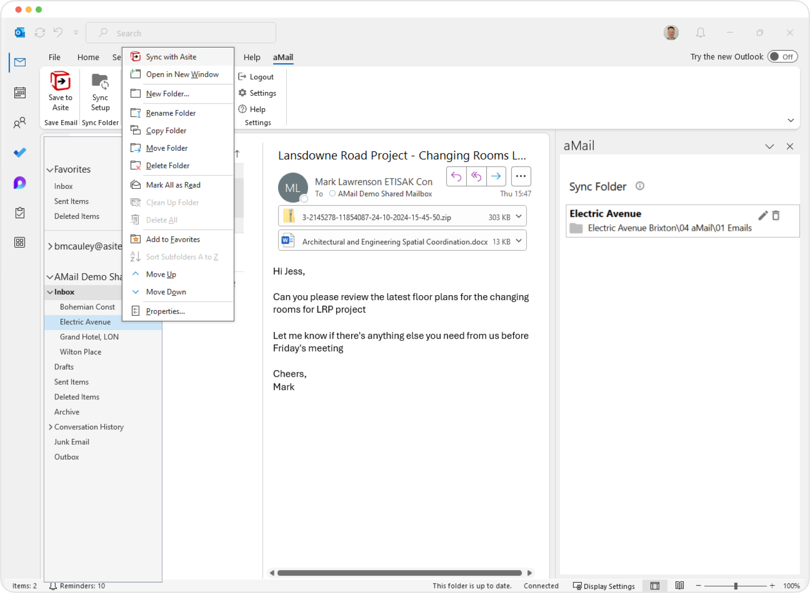
Task: Switch to the aMail ribbon tab
Action: point(283,57)
